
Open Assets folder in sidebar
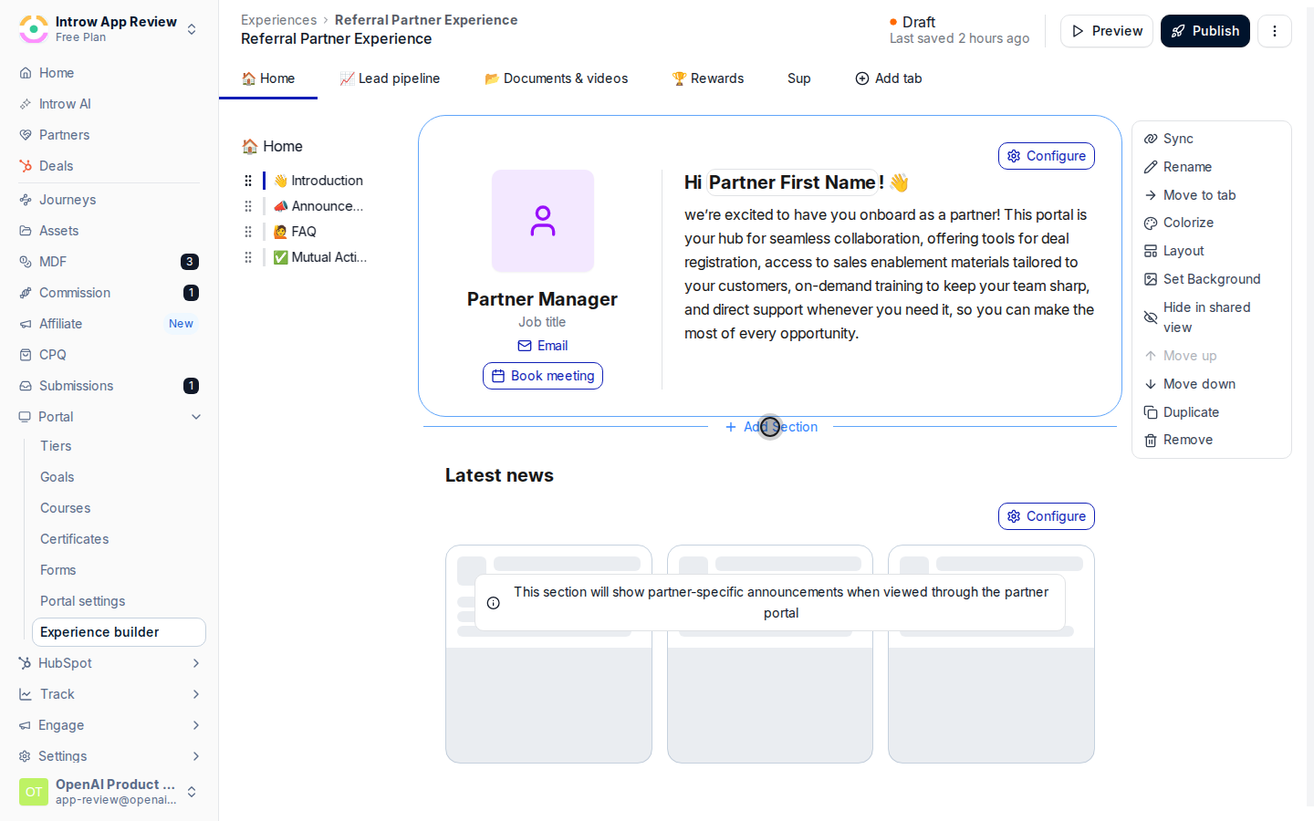pos(58,231)
